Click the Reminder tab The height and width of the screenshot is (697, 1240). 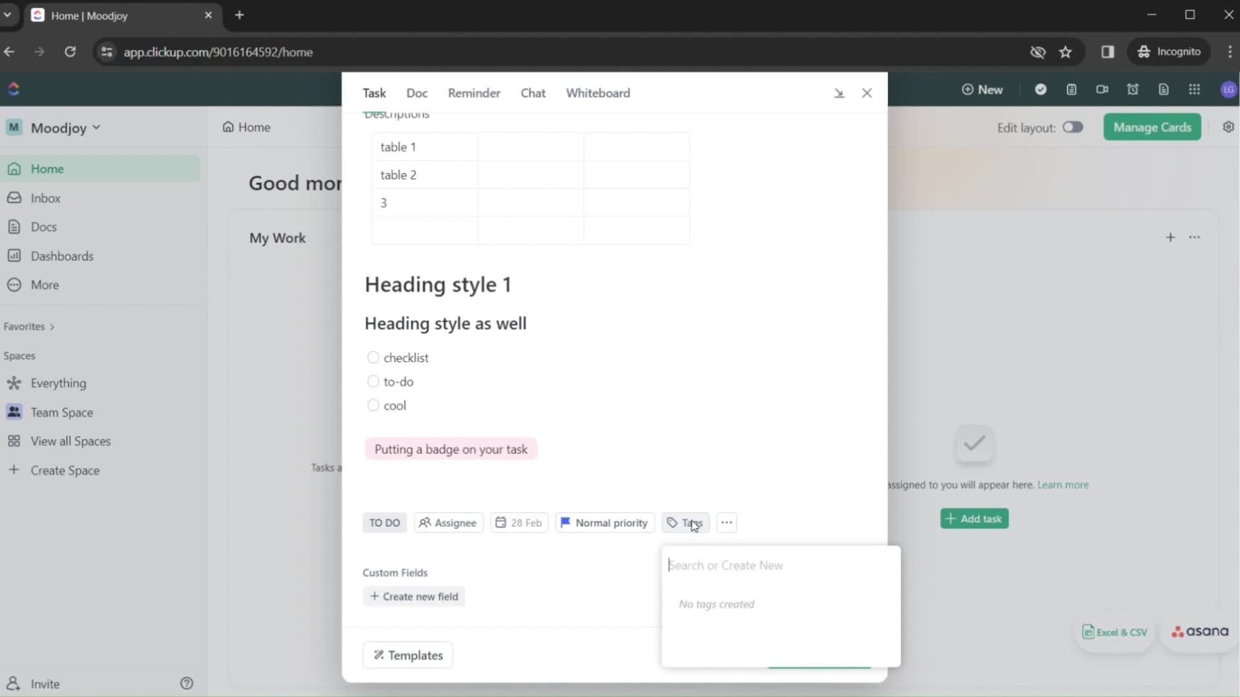pos(475,93)
